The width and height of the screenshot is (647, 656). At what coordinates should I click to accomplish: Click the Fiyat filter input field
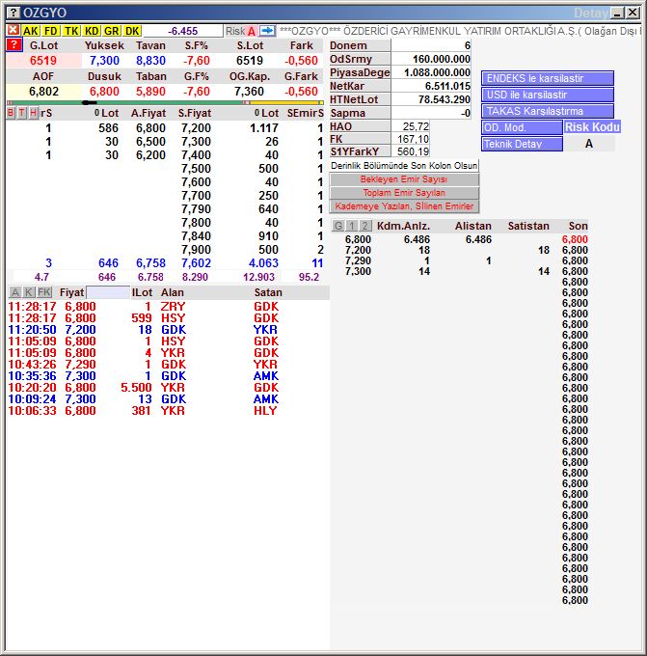(x=108, y=292)
